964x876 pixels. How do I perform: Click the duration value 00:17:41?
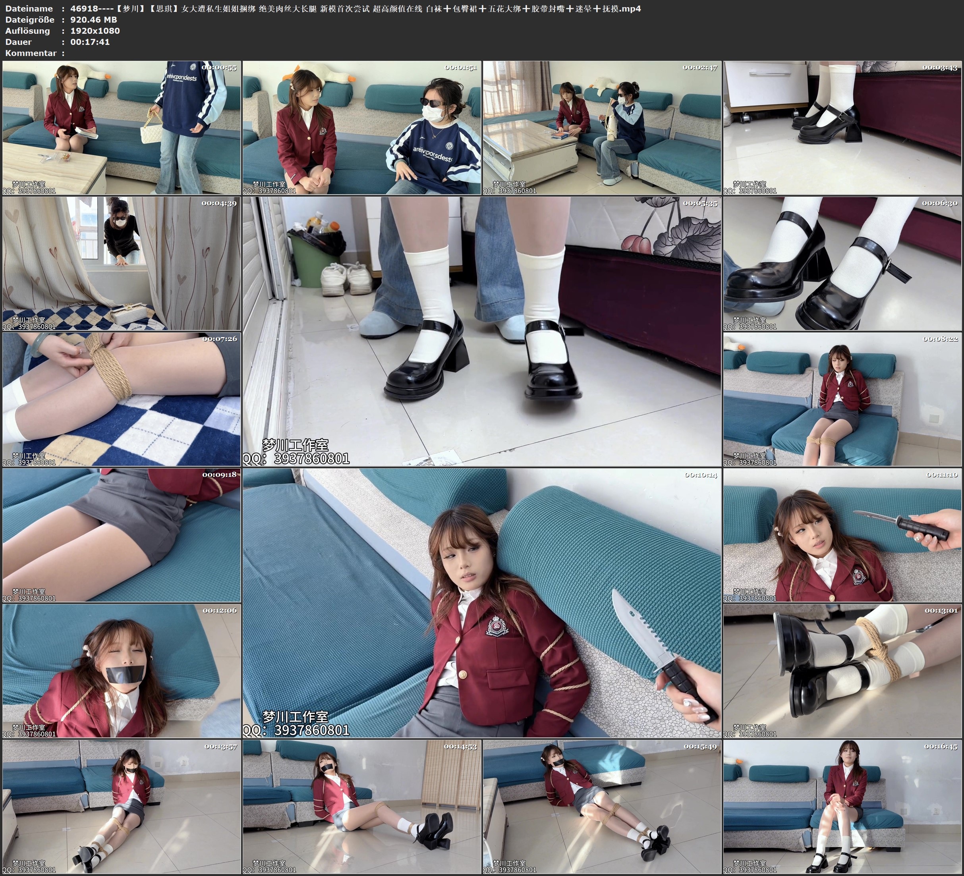(90, 42)
